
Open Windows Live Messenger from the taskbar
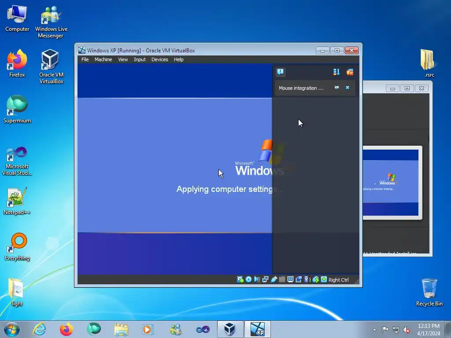click(x=175, y=329)
